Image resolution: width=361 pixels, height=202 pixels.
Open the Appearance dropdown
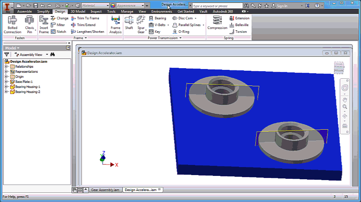tap(142, 5)
